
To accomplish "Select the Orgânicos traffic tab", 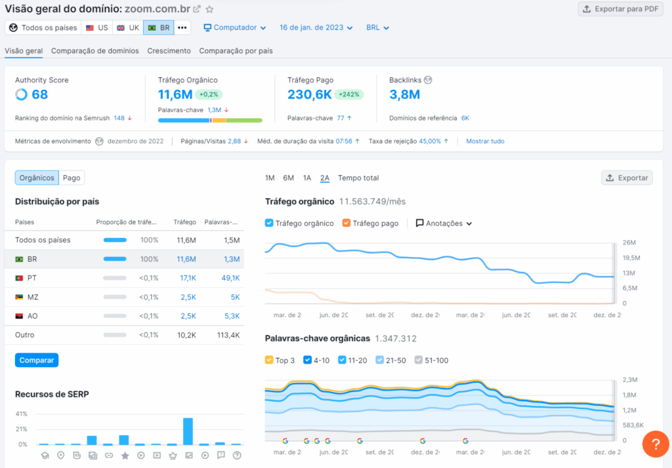I will pos(37,178).
